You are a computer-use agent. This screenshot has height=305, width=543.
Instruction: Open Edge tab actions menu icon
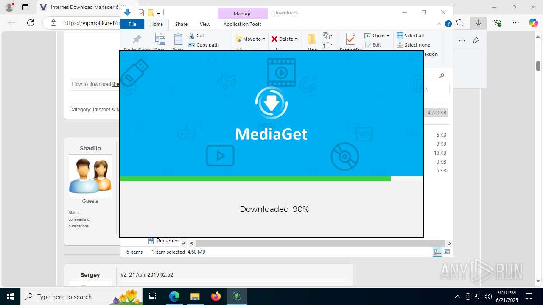pos(25,7)
